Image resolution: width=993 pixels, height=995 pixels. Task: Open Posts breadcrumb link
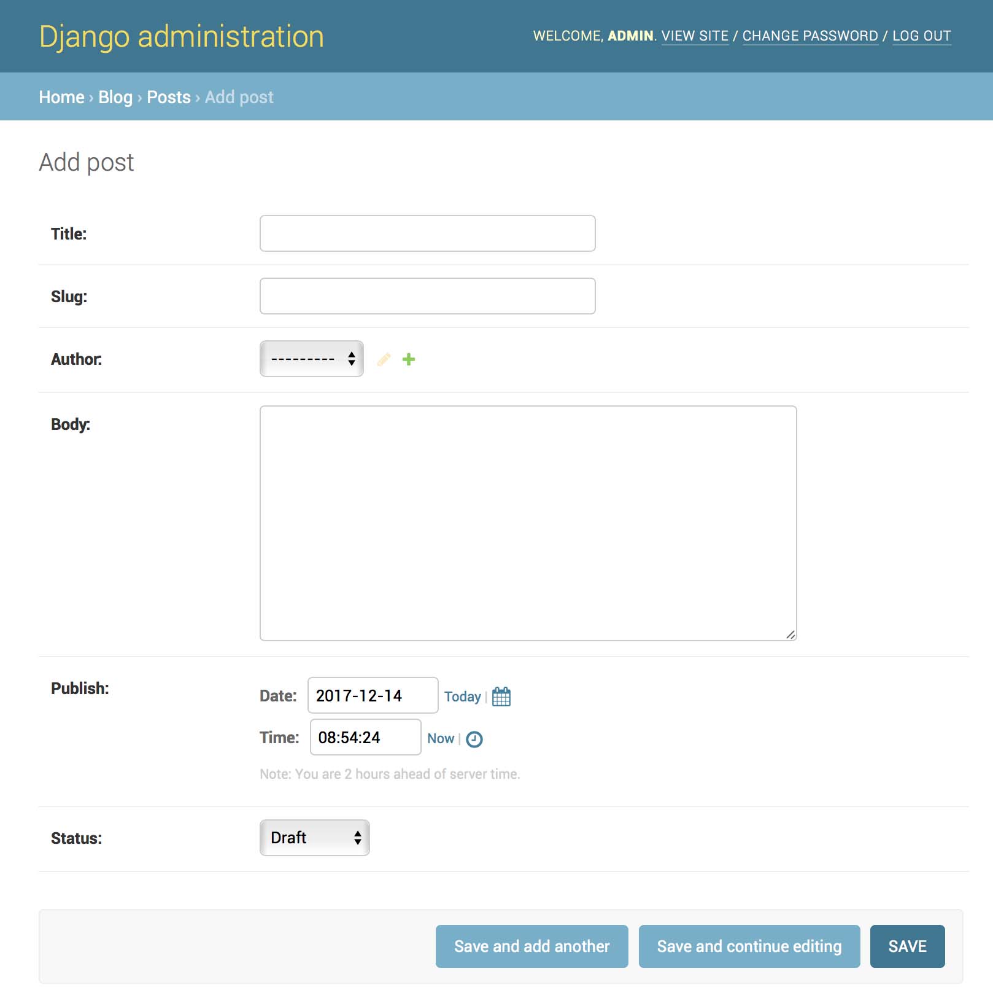click(169, 97)
